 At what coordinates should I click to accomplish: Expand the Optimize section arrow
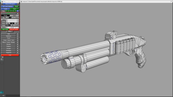pyautogui.click(x=18, y=36)
